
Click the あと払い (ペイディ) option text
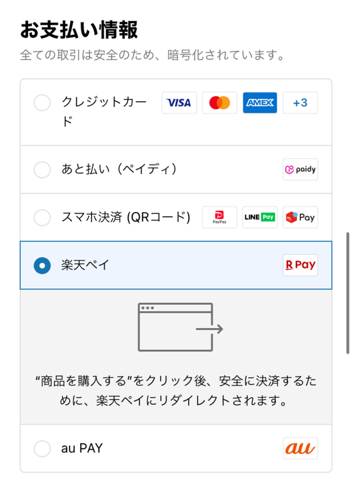tap(119, 169)
